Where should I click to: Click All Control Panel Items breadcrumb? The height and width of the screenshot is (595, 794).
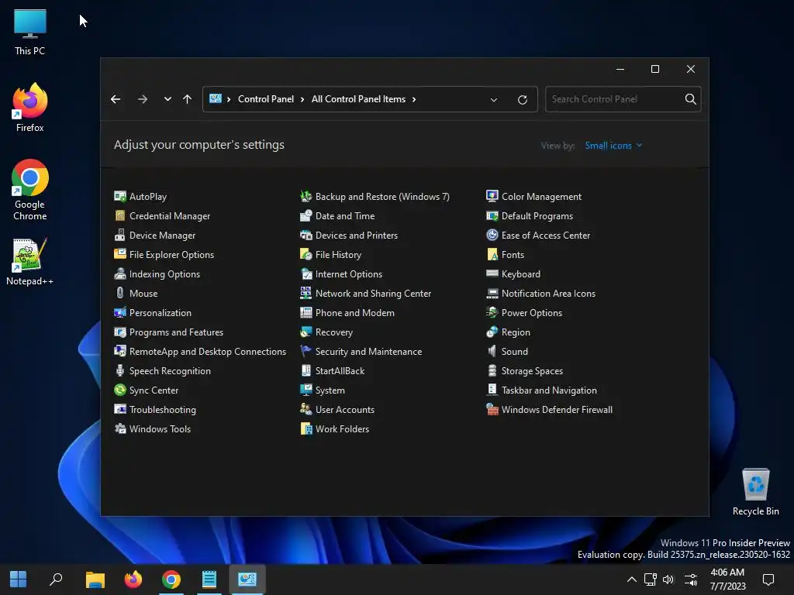tap(358, 99)
